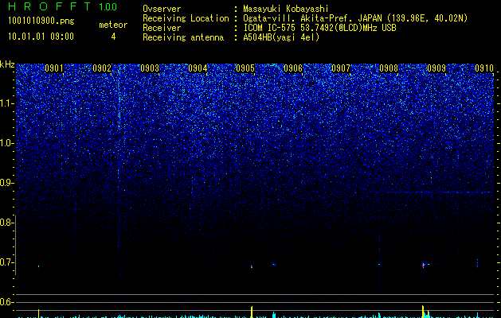This screenshot has height=318, width=501.
Task: Click the meteor count value 4
Action: pyautogui.click(x=113, y=37)
